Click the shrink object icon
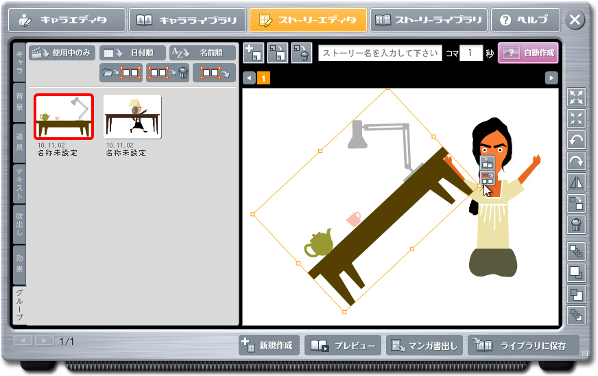598x376 pixels. point(576,119)
